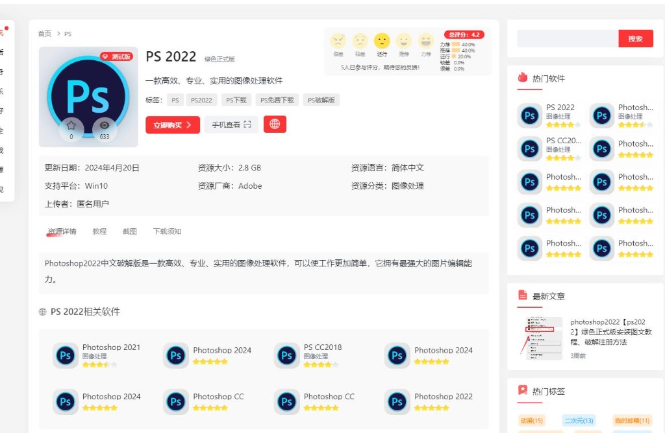665x433 pixels.
Task: Click the 匿名用户 uploader name
Action: point(93,204)
